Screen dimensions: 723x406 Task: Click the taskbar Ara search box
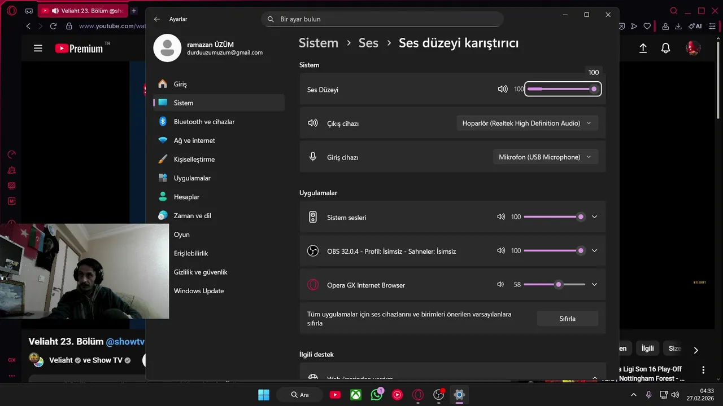click(x=299, y=395)
